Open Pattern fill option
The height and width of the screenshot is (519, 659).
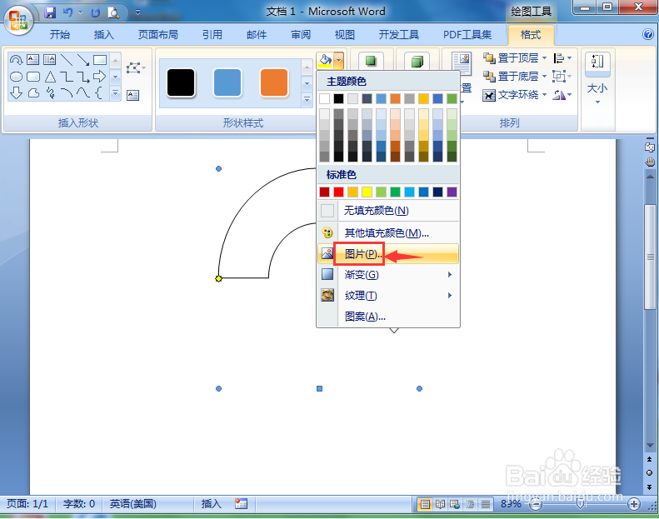(388, 316)
